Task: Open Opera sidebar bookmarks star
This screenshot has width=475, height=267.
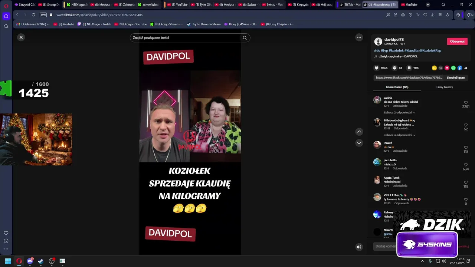Action: (x=6, y=26)
